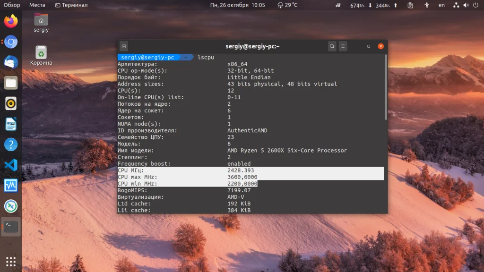Open the Files manager in the dock

click(x=11, y=83)
